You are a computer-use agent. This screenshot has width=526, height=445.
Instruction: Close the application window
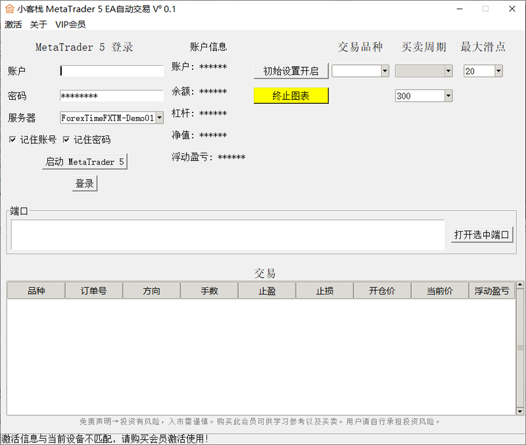[512, 9]
